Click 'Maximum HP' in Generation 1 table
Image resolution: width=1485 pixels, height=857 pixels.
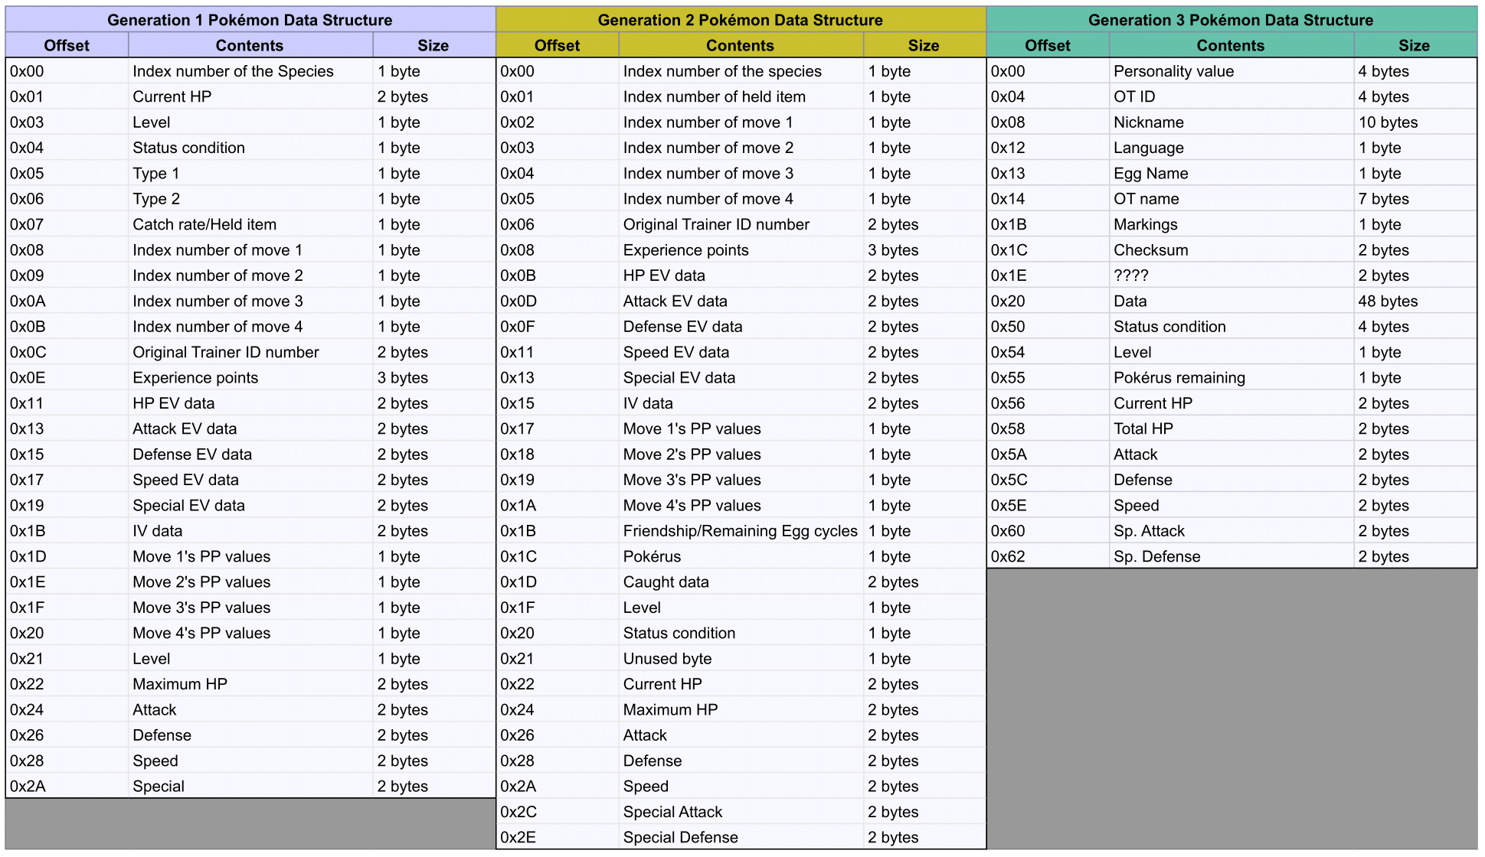(250, 684)
